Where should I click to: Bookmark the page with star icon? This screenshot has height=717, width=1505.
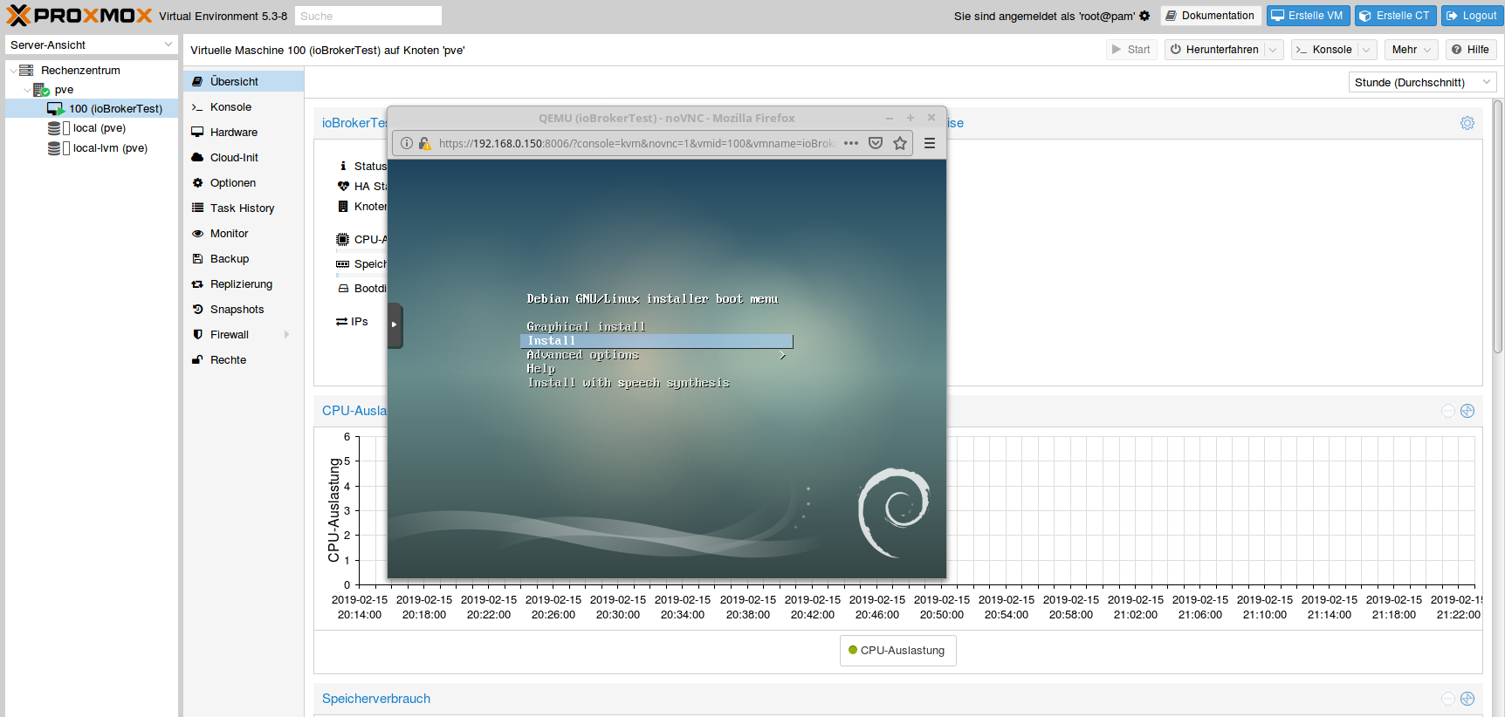(900, 143)
